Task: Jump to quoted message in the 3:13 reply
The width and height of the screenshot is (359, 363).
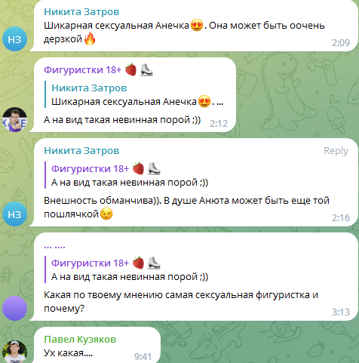Action: [127, 269]
